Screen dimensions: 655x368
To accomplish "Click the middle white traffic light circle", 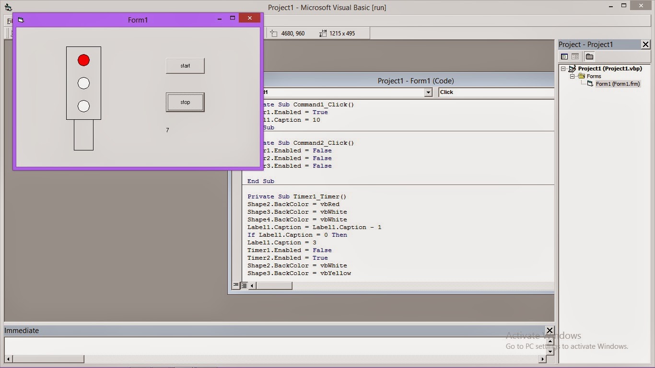I will (83, 83).
